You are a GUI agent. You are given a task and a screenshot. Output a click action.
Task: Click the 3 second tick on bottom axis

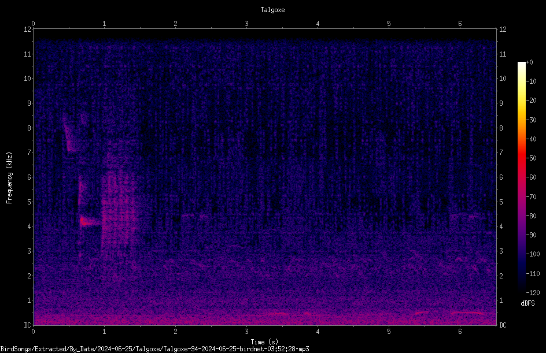pyautogui.click(x=246, y=332)
